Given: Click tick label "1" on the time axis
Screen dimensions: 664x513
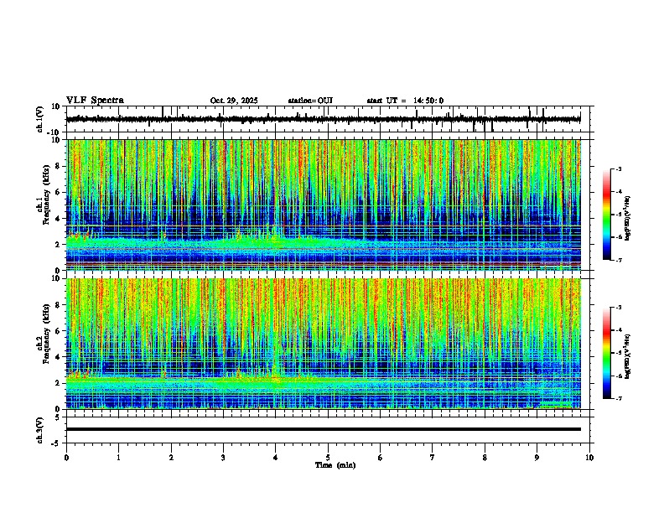Looking at the screenshot, I should pos(118,458).
